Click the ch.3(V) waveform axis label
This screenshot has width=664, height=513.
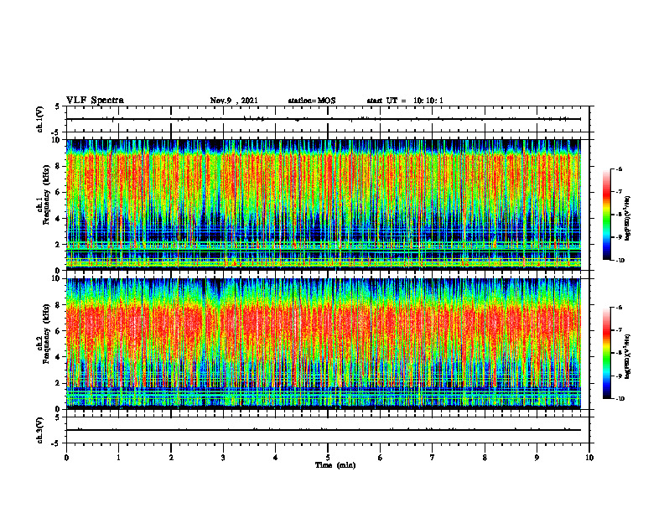click(39, 430)
